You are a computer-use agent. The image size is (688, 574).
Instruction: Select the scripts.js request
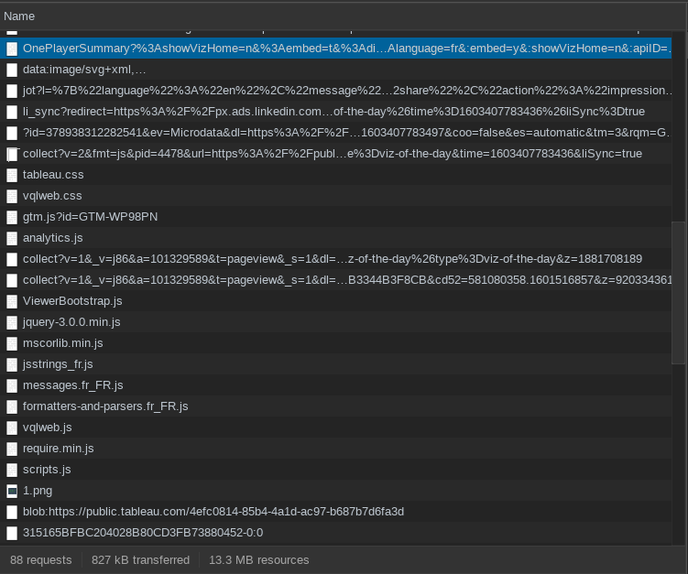(x=335, y=470)
